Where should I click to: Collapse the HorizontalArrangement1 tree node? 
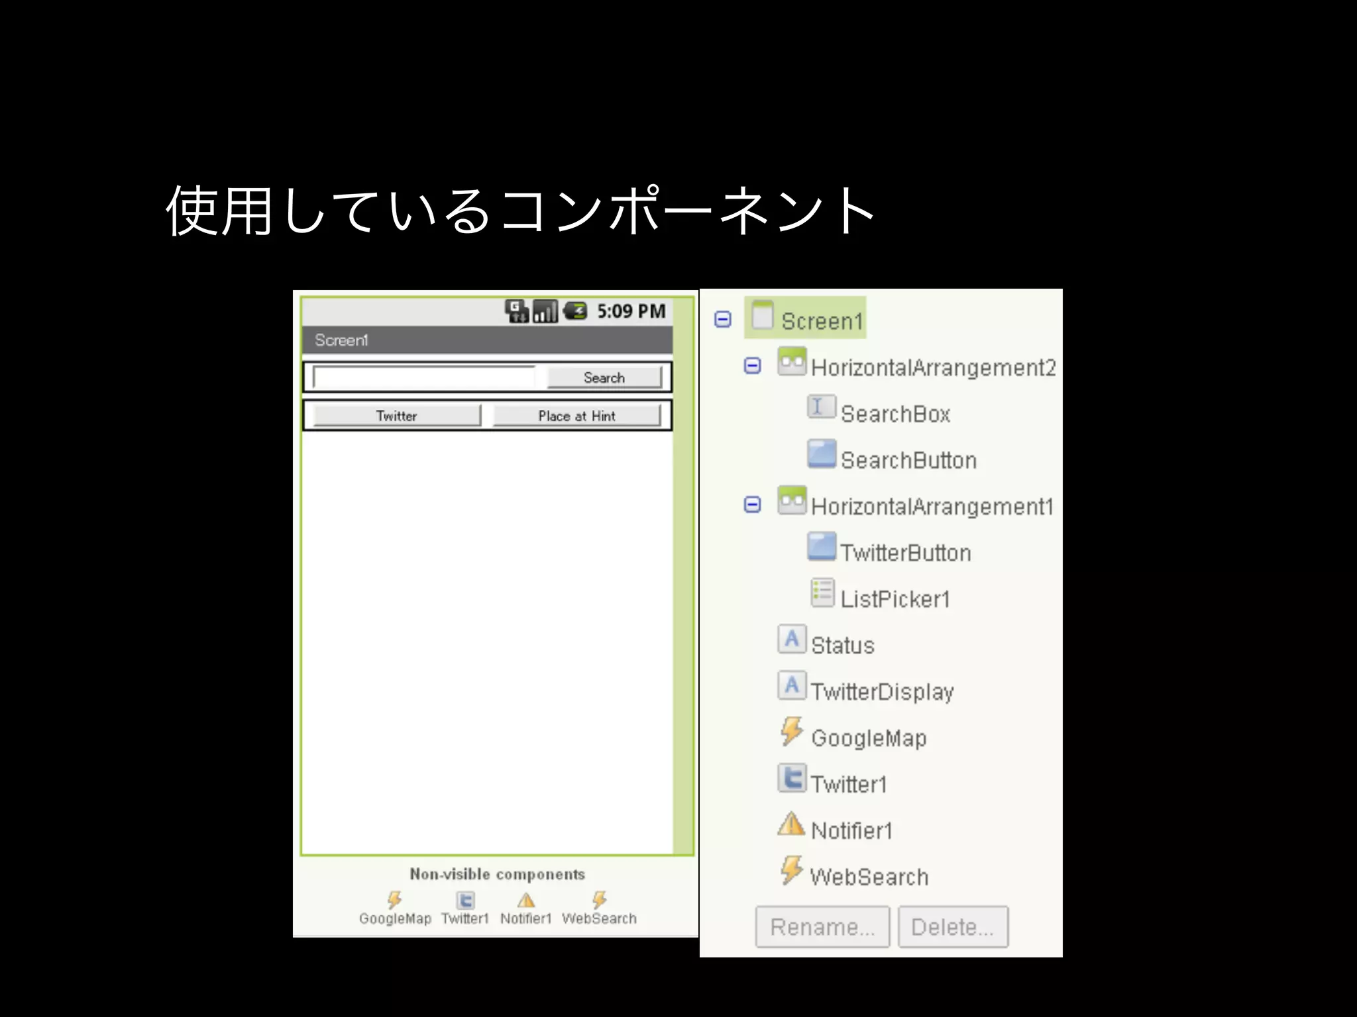click(x=752, y=505)
